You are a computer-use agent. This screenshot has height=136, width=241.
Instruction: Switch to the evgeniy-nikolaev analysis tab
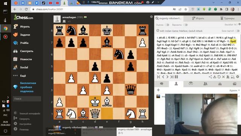(169, 19)
